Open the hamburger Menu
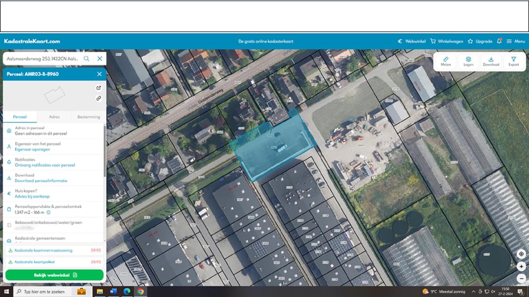 point(516,41)
